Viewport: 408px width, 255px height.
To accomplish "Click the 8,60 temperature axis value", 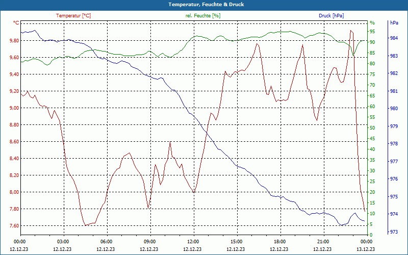I will pyautogui.click(x=14, y=142).
